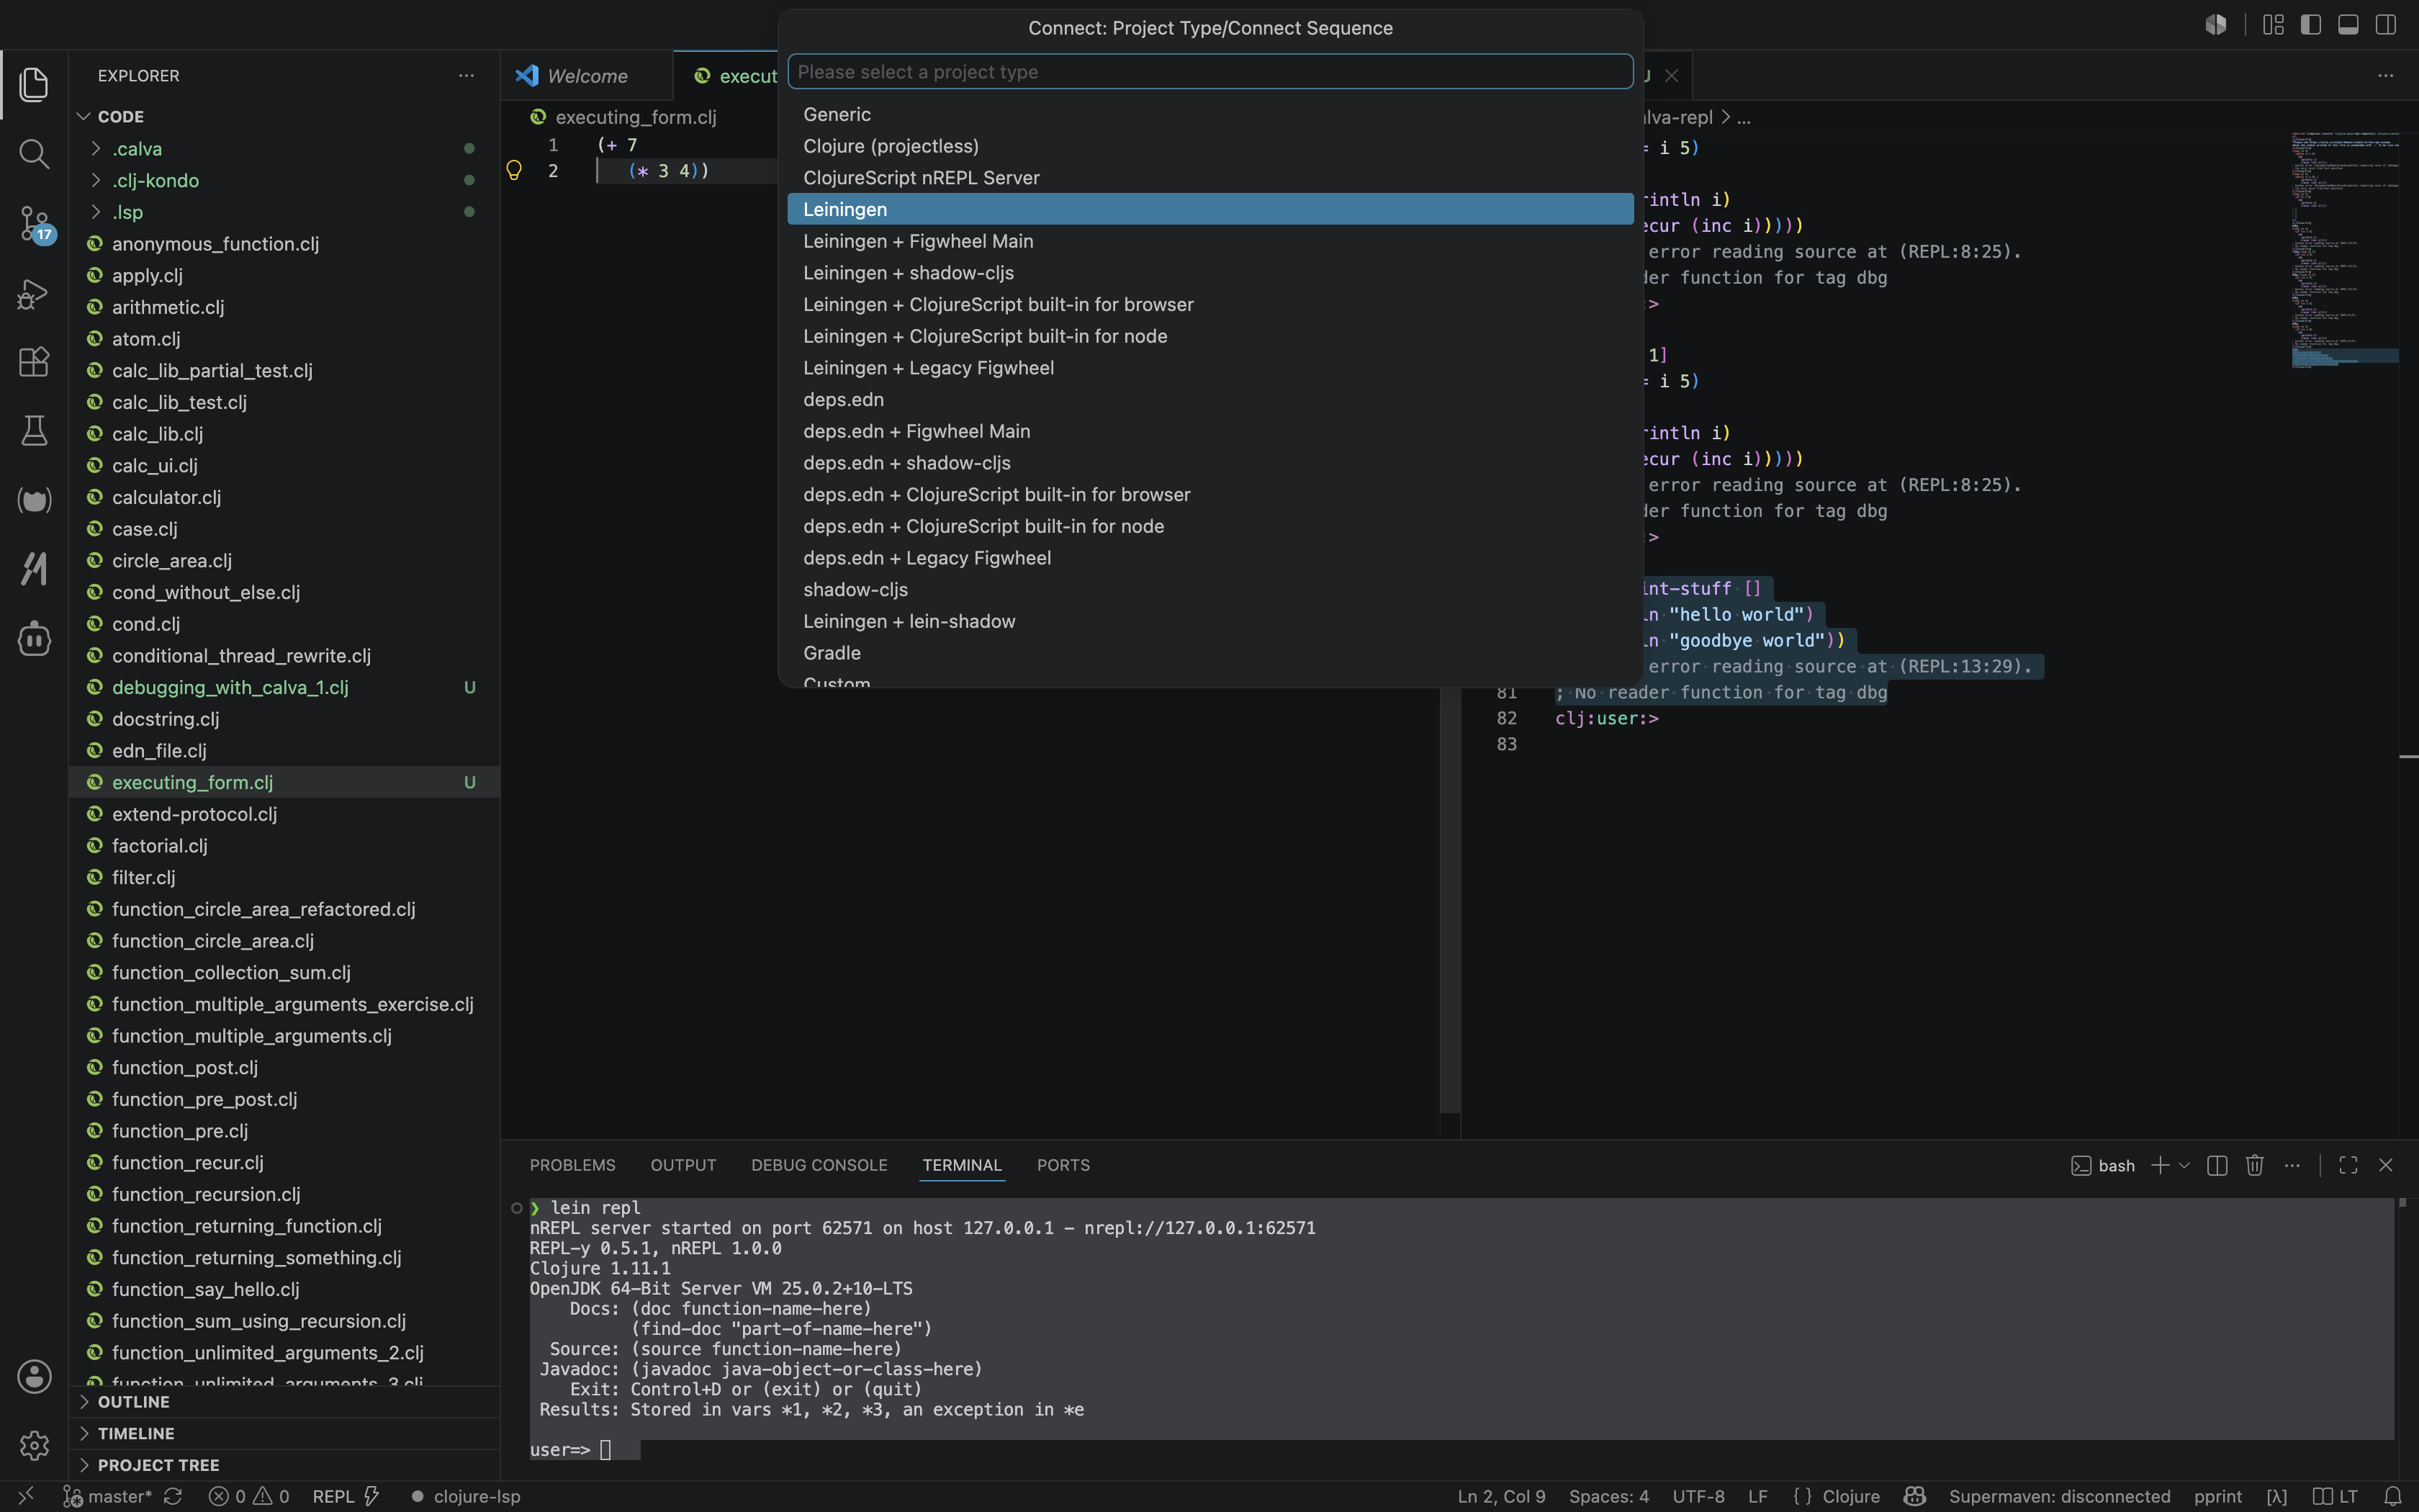Click the Copilot status icon
Screen dimensions: 2419x1512
[1914, 1496]
